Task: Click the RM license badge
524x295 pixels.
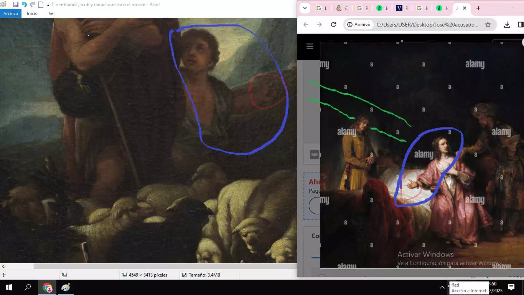Action: (x=315, y=155)
